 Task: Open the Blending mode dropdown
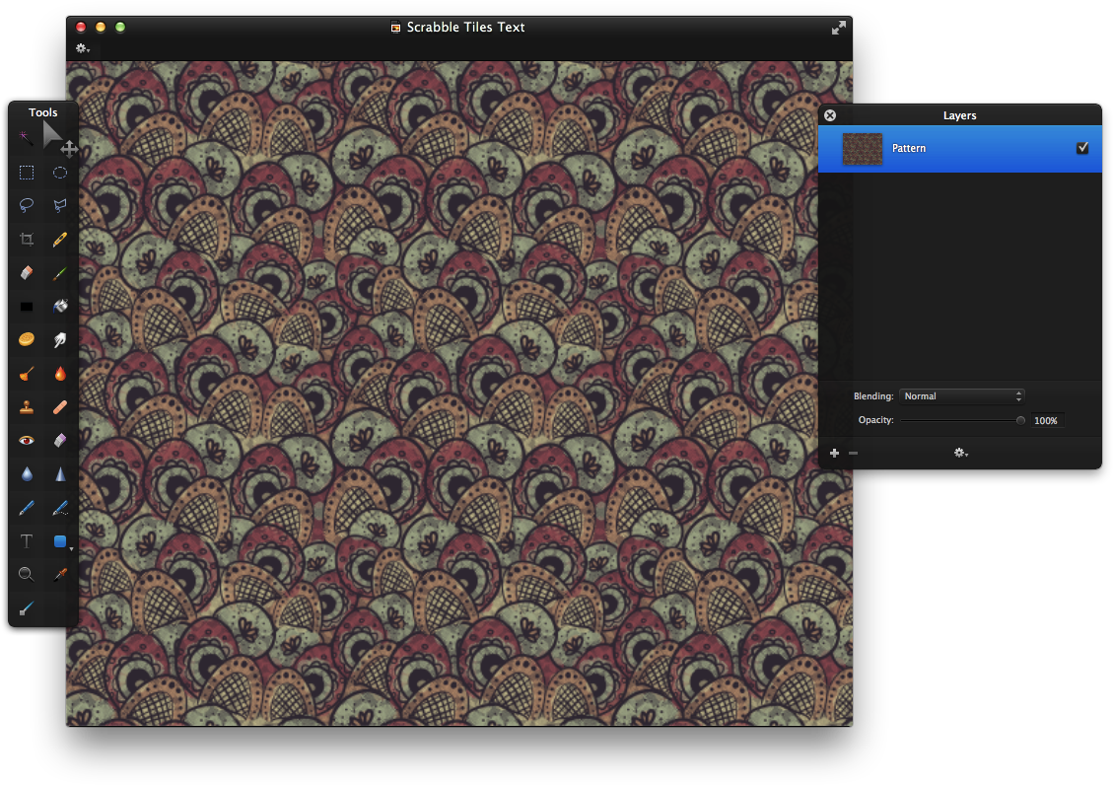tap(961, 395)
